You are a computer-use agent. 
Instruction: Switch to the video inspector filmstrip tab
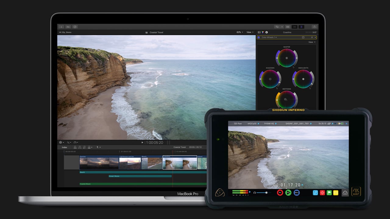click(x=259, y=32)
